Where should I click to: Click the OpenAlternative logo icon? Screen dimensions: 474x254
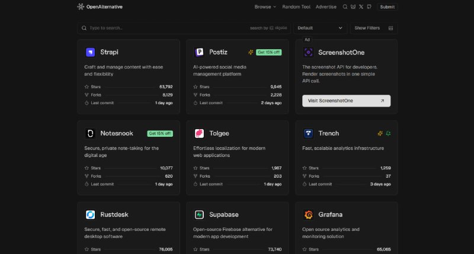tap(81, 7)
